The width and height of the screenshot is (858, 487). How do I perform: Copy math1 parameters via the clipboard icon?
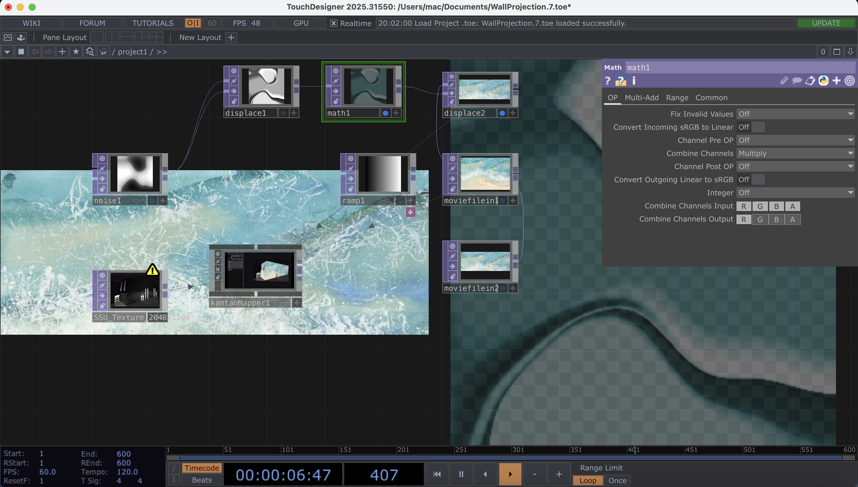[811, 80]
